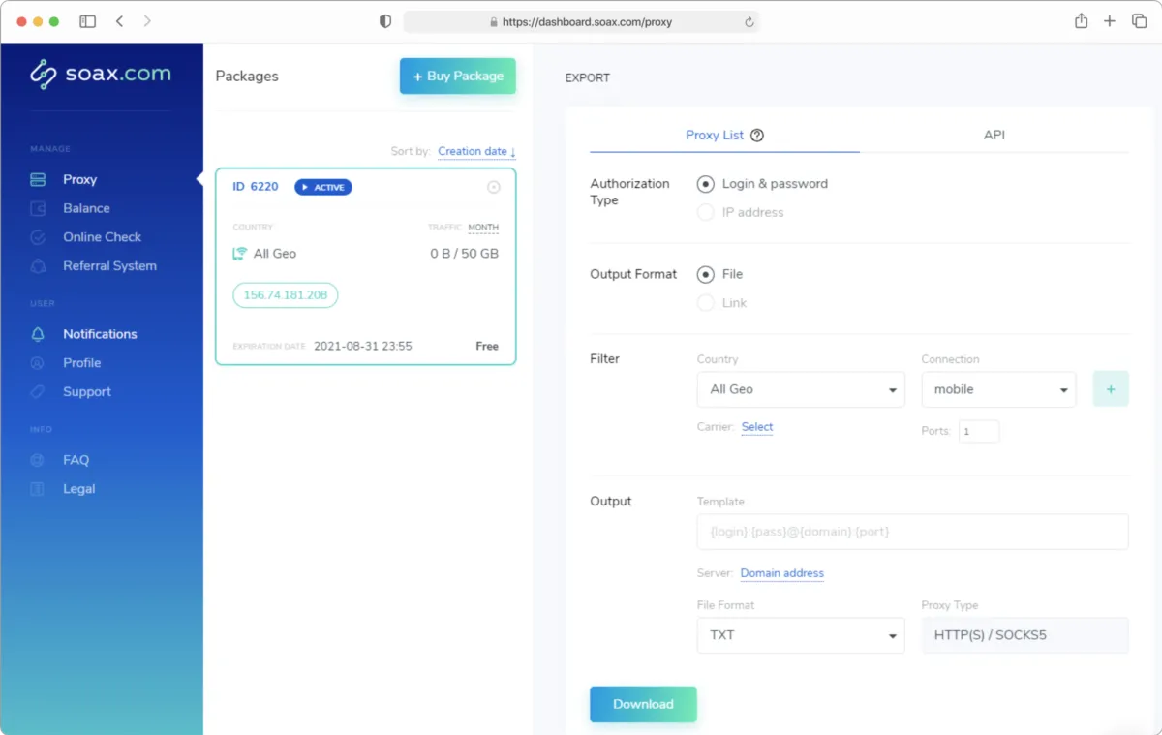Click the Carrier Select link
This screenshot has height=735, width=1162.
point(756,427)
